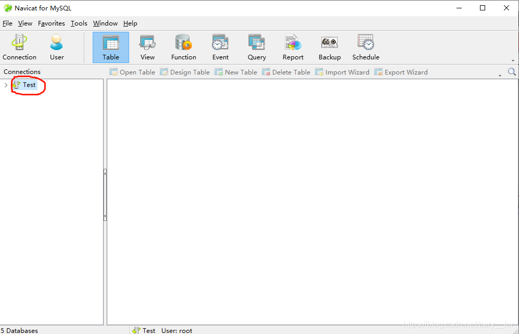
Task: Click Design Table in object toolbar
Action: [x=185, y=72]
